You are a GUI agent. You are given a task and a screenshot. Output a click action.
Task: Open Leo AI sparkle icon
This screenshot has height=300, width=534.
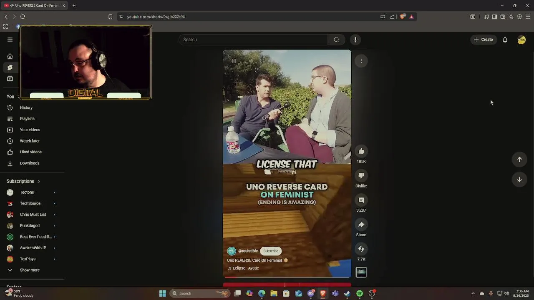[511, 17]
